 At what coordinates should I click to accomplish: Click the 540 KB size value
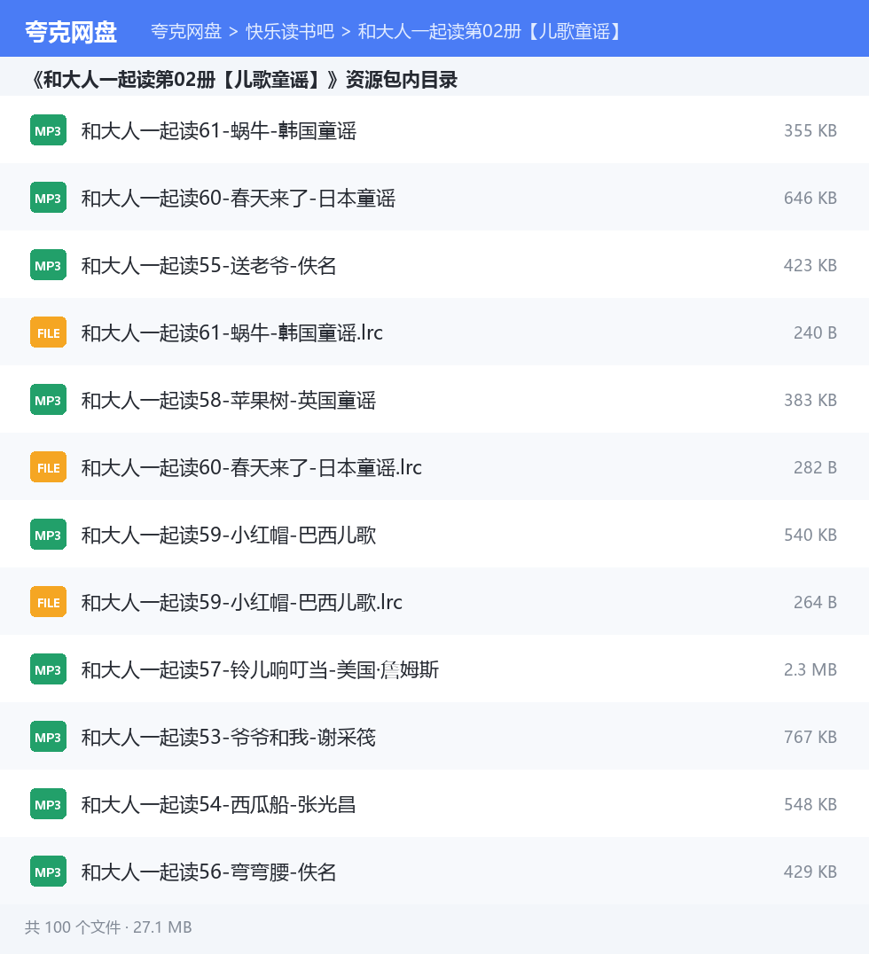(810, 536)
